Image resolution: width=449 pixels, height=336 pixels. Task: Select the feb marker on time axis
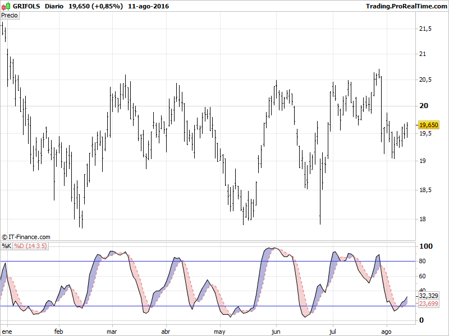coord(59,332)
